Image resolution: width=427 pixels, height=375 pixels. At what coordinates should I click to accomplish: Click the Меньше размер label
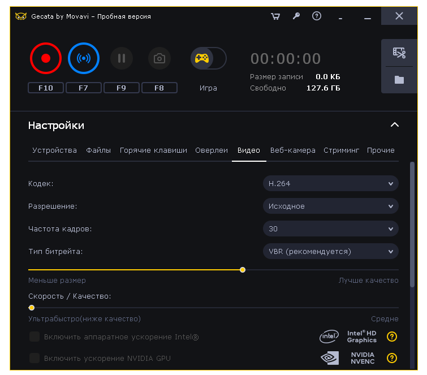point(57,281)
